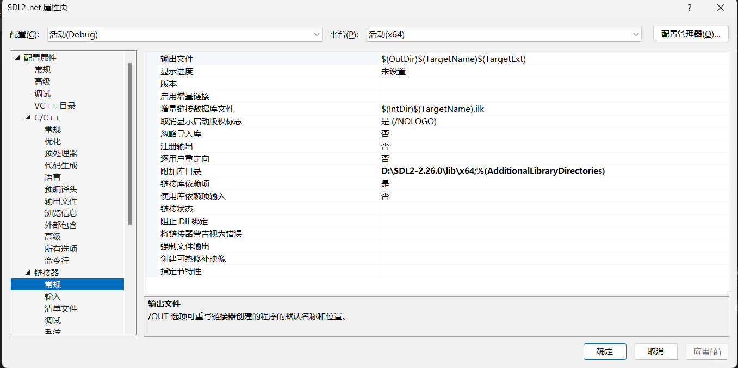Open the 预处理器 page
This screenshot has width=738, height=368.
coord(61,153)
